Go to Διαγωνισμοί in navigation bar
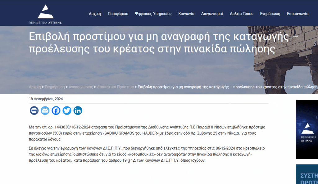The width and height of the screenshot is (318, 184). pyautogui.click(x=212, y=14)
